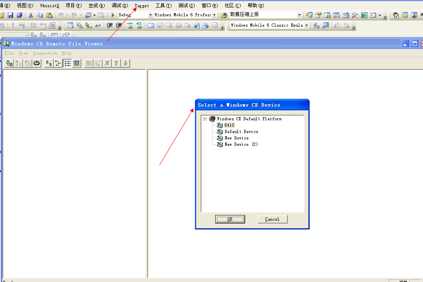The image size is (423, 282).
Task: Open the Help menu in Remote File Viewer
Action: (66, 53)
